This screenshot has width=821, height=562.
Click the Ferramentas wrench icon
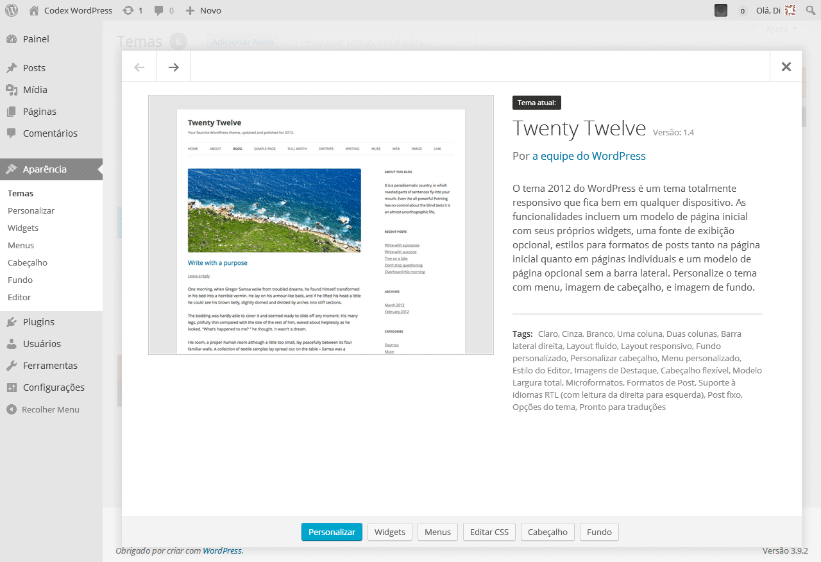(x=12, y=366)
